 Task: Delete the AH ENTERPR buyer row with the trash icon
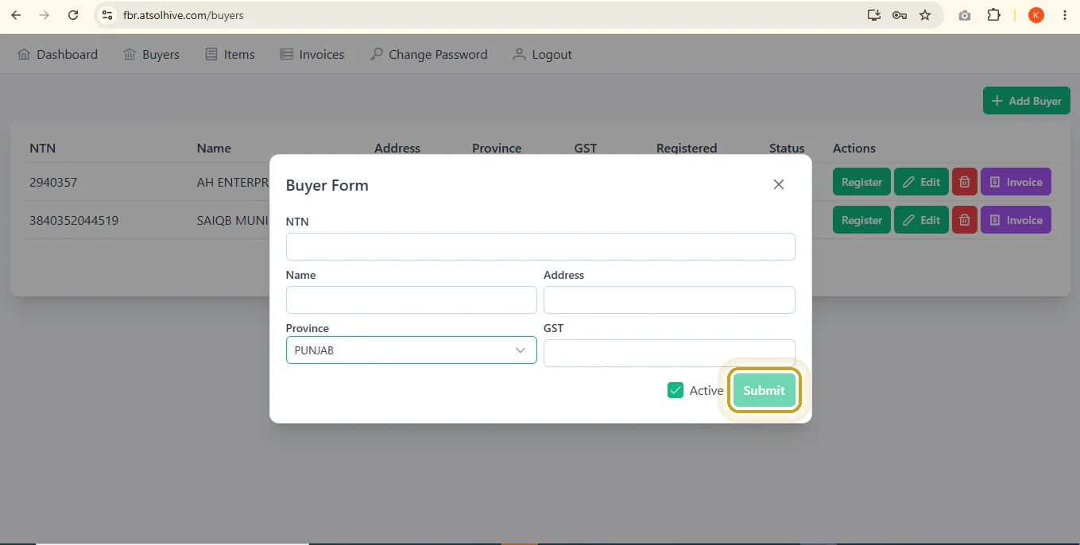(965, 182)
